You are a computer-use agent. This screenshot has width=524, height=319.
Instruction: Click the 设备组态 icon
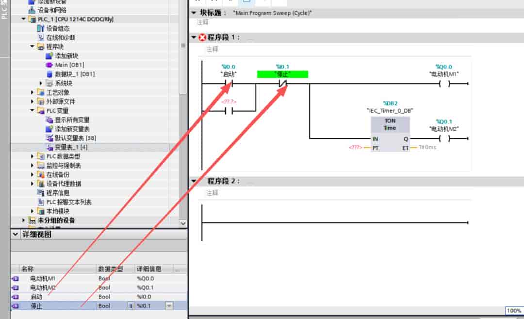coord(40,29)
